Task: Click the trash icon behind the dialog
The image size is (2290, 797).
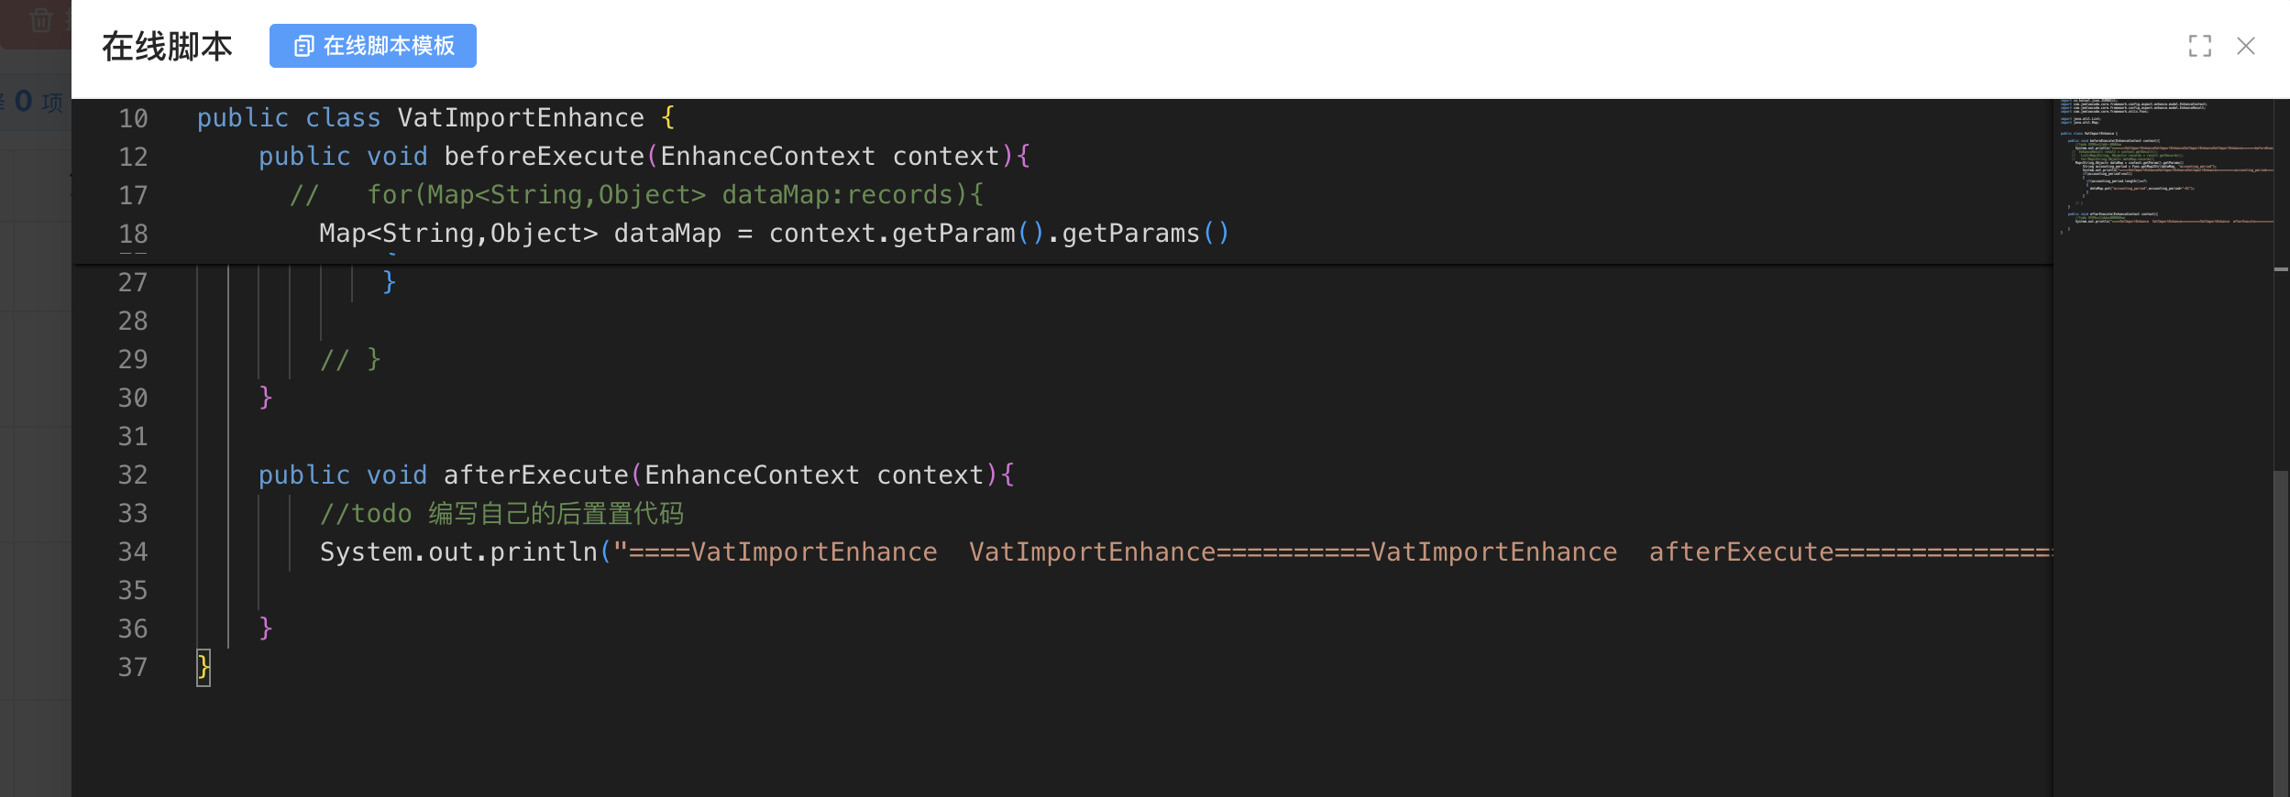Action: [x=41, y=20]
